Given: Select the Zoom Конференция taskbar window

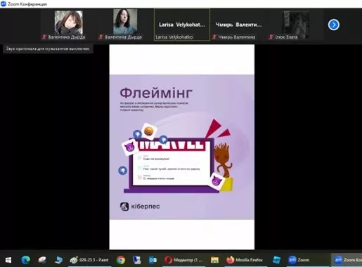Looking at the screenshot, I should tap(347, 260).
